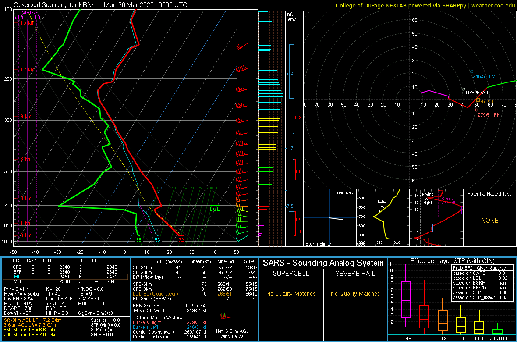
Task: Click the "9 km" height marker
Action: (x=25, y=117)
